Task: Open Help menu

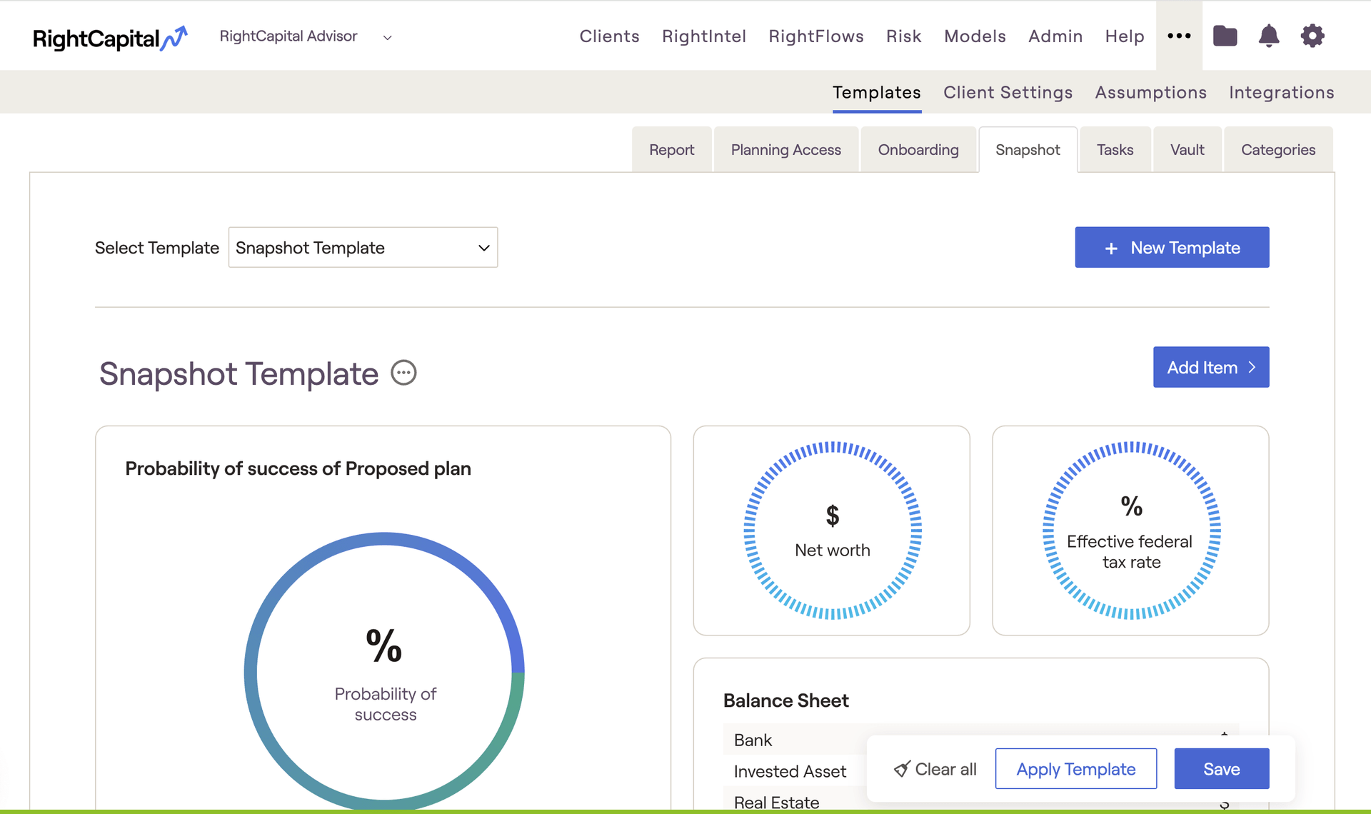Action: [1125, 36]
